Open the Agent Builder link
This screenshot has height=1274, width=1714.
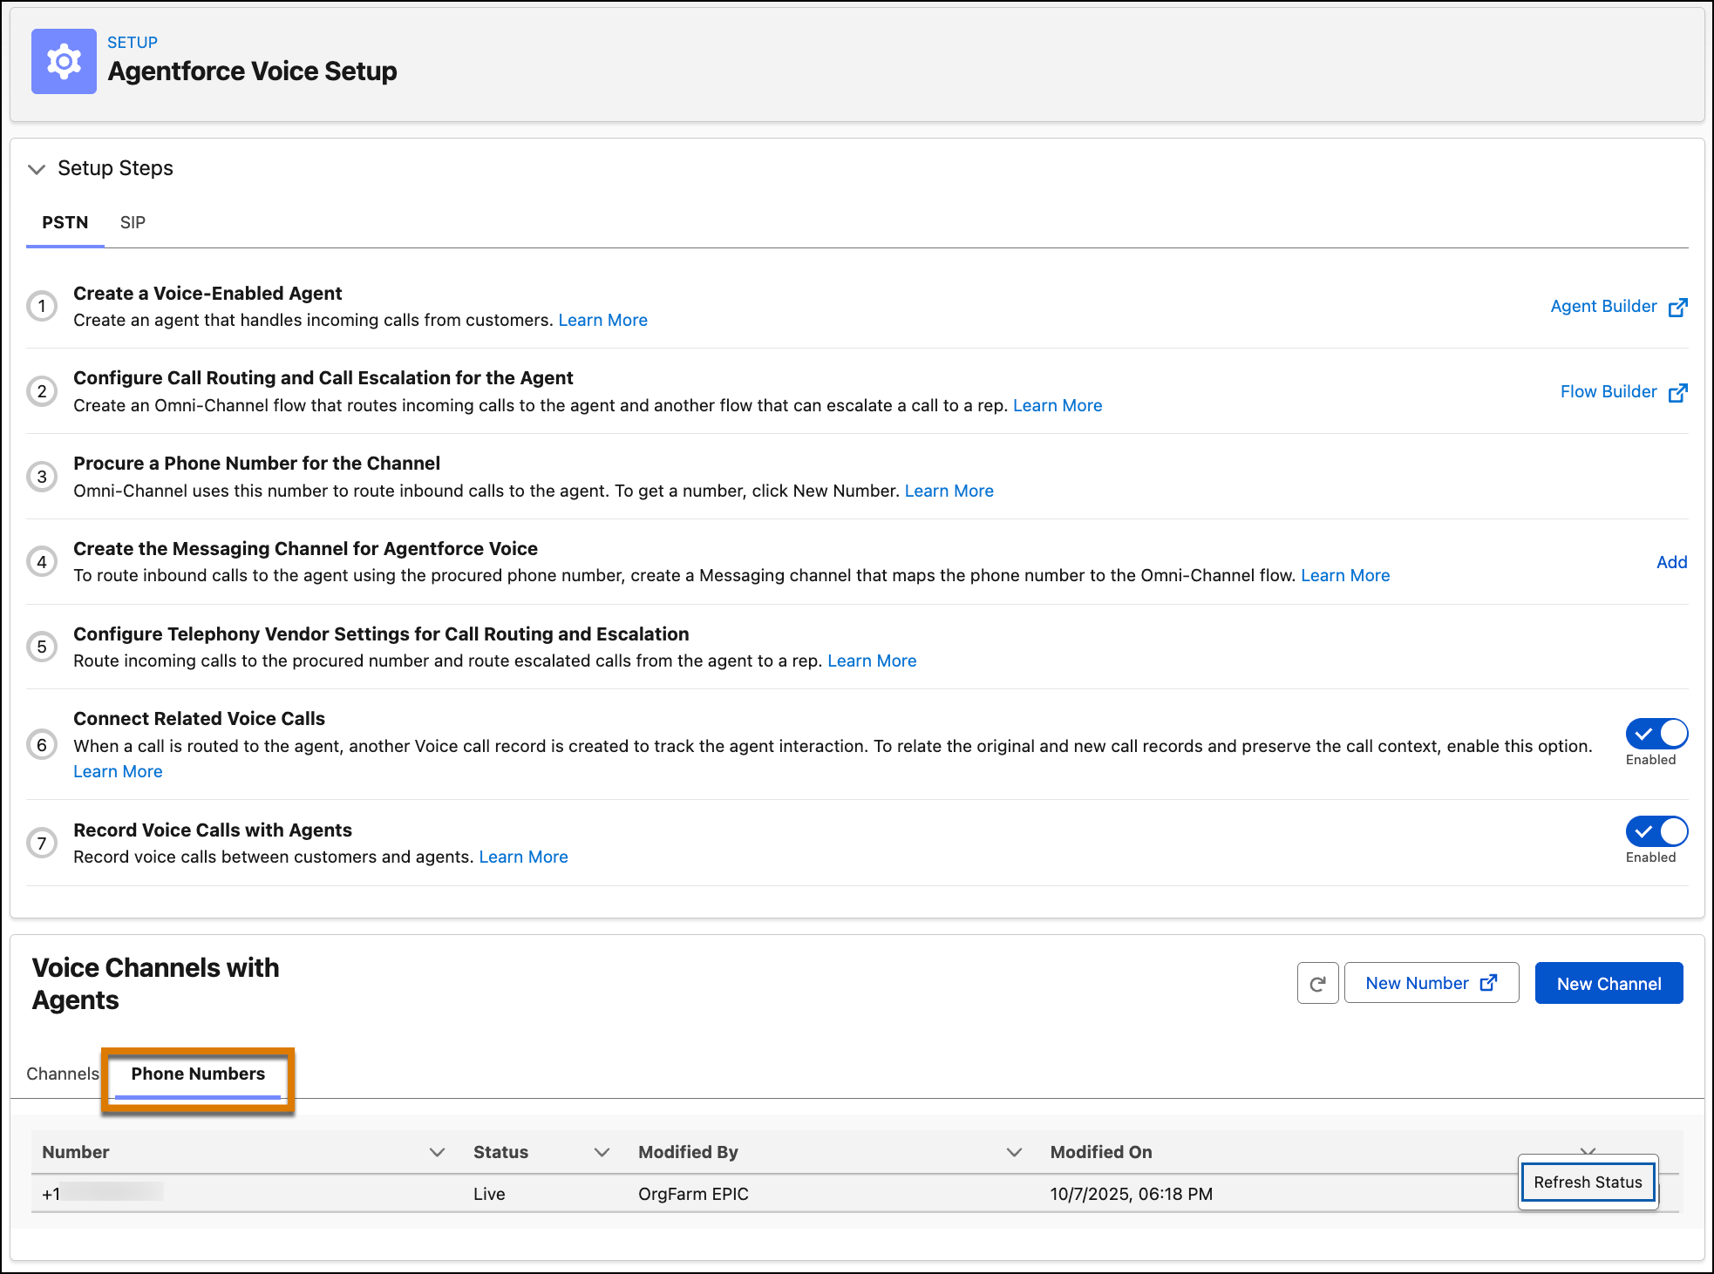click(x=1618, y=307)
